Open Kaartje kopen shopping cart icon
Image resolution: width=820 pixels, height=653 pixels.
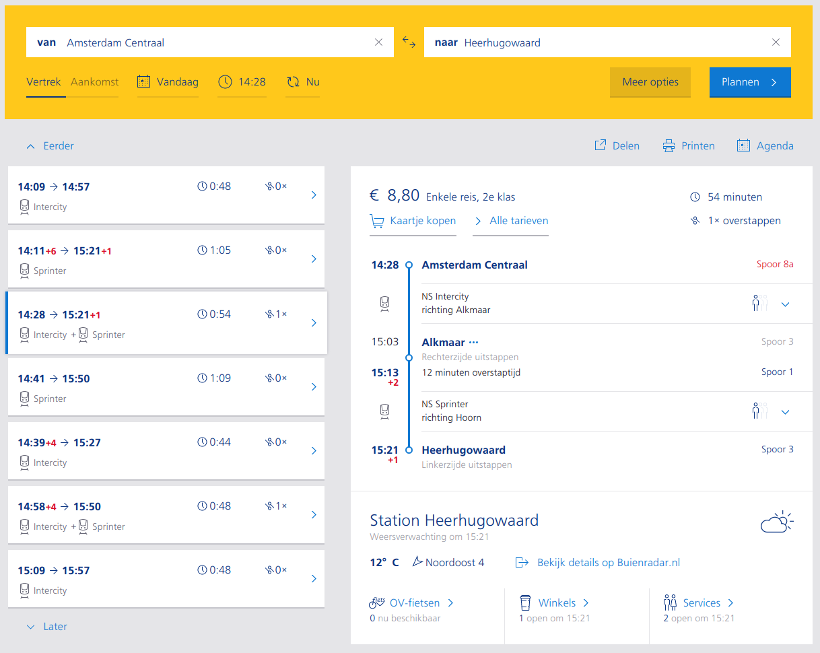pos(378,220)
